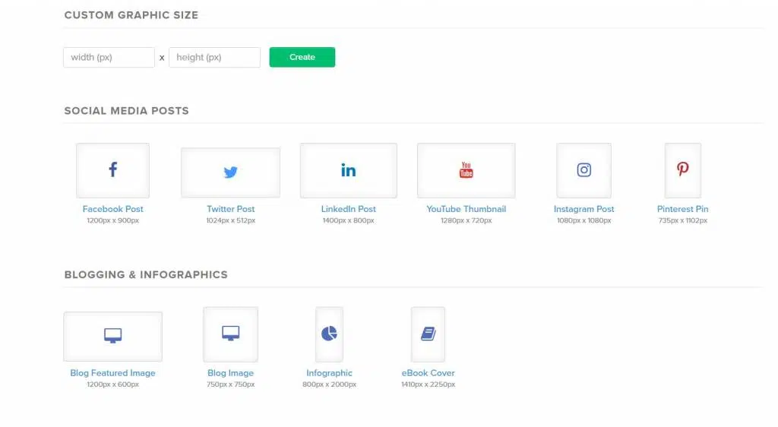This screenshot has width=778, height=427.
Task: Open the Facebook Post link
Action: coord(112,209)
